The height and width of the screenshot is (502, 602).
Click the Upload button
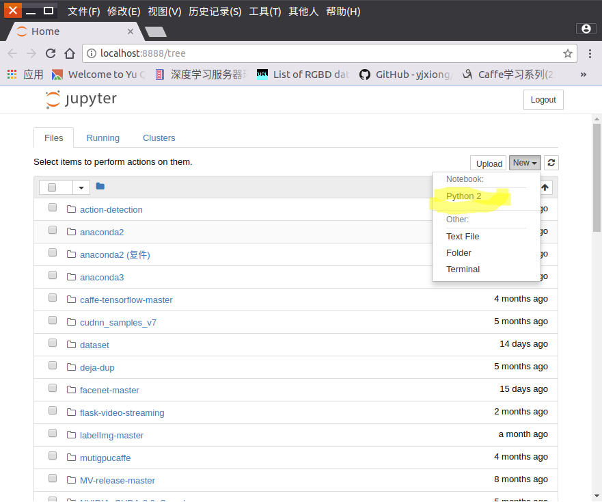489,163
